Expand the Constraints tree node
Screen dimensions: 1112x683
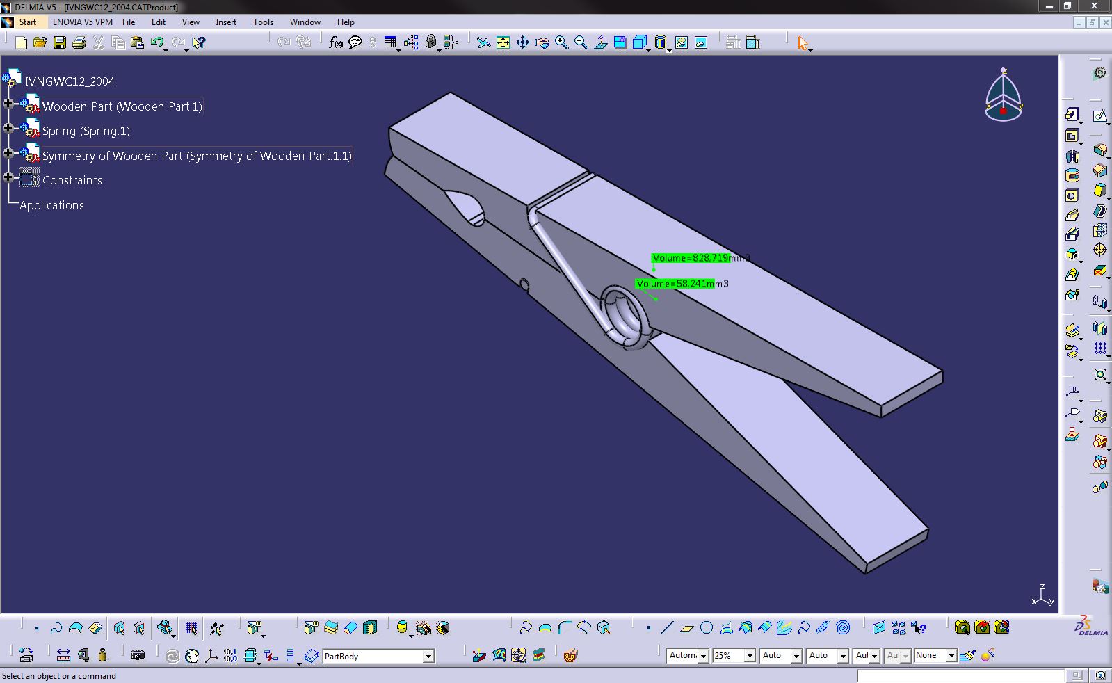[8, 177]
